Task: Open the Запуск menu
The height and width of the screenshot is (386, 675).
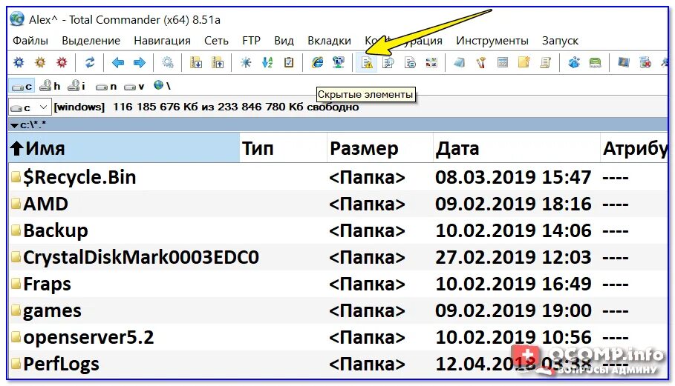Action: click(560, 41)
